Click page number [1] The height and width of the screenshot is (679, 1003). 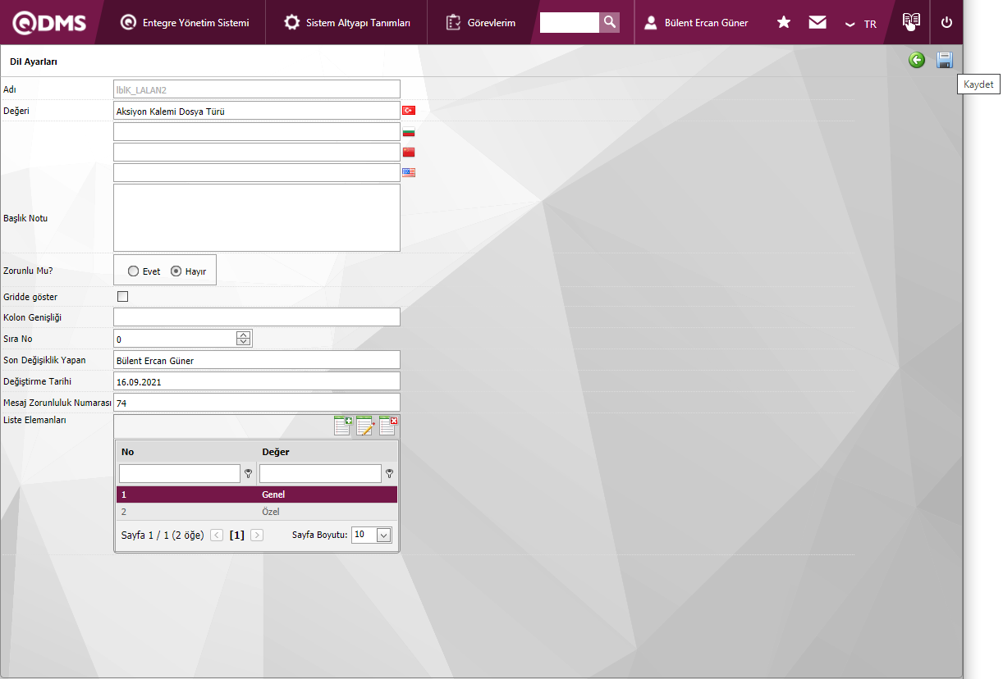pos(237,535)
